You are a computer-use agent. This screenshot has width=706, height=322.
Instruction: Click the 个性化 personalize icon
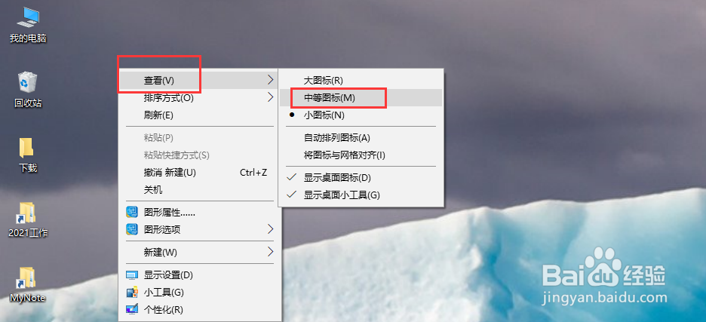131,310
